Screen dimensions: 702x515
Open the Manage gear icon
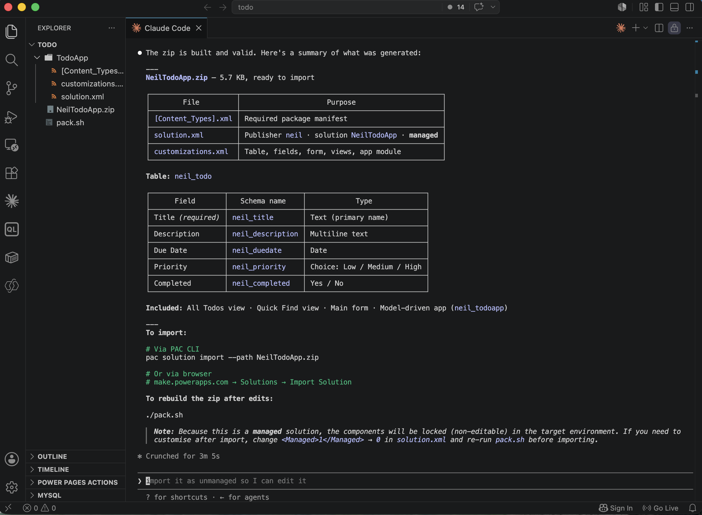coord(11,487)
